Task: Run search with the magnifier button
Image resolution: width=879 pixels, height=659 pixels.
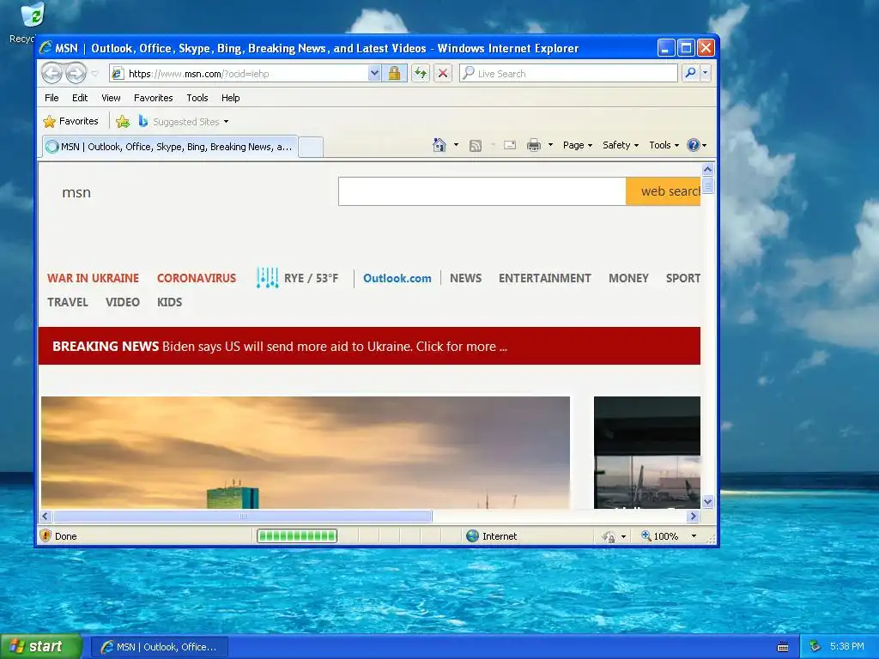Action: point(691,74)
